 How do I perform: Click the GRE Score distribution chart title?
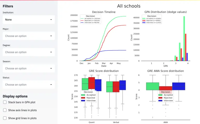(x=104, y=71)
